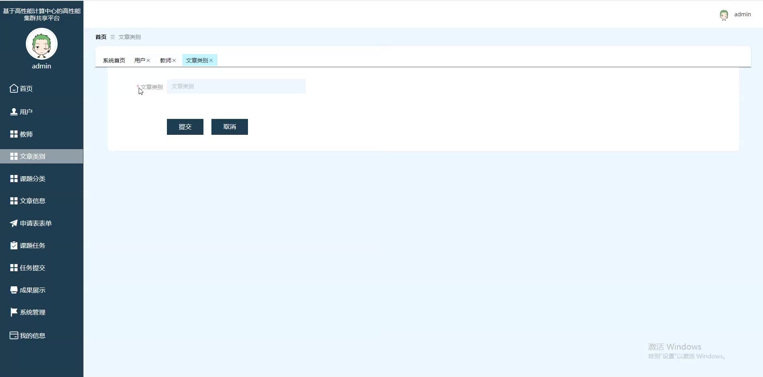The image size is (763, 377).
Task: Click the card icon beside 我的信息
Action: 14,335
